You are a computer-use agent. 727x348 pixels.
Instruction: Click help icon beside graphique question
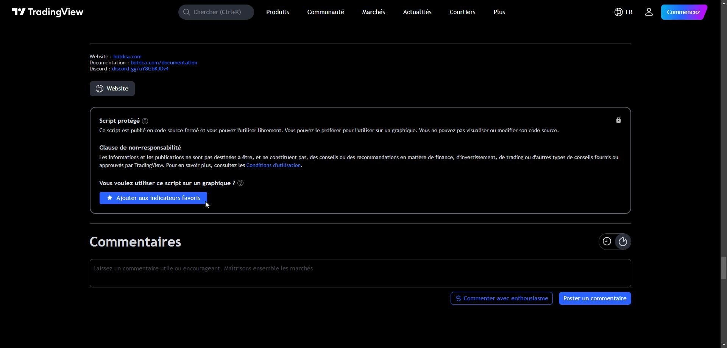[x=240, y=183]
